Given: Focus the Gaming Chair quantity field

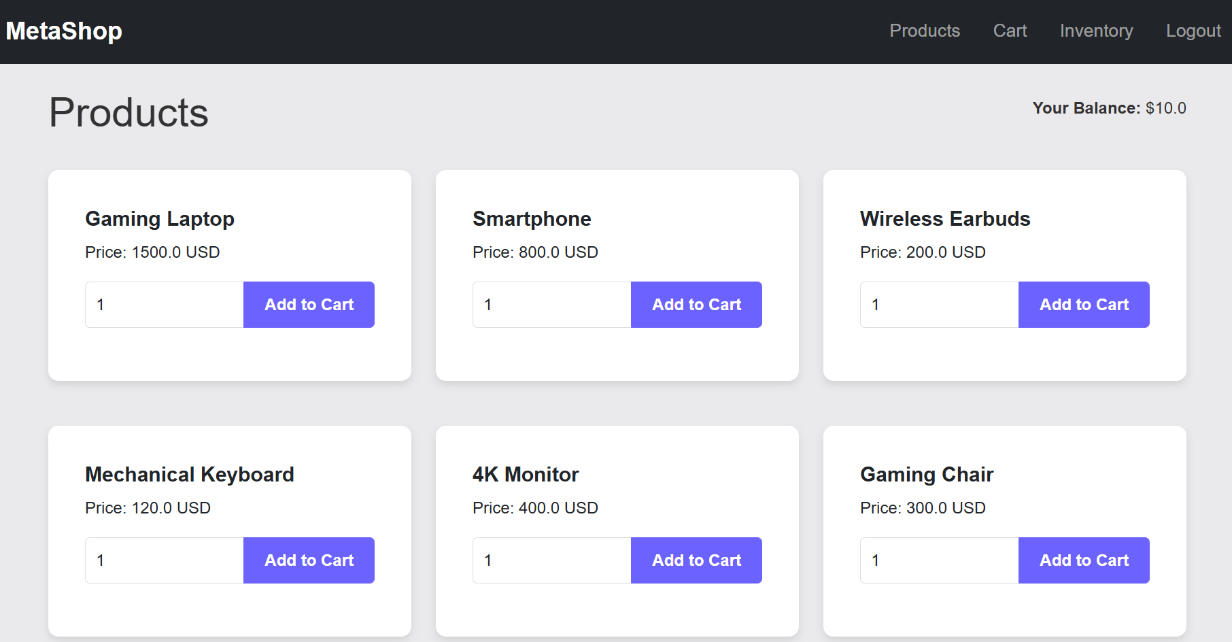Looking at the screenshot, I should pyautogui.click(x=940, y=560).
